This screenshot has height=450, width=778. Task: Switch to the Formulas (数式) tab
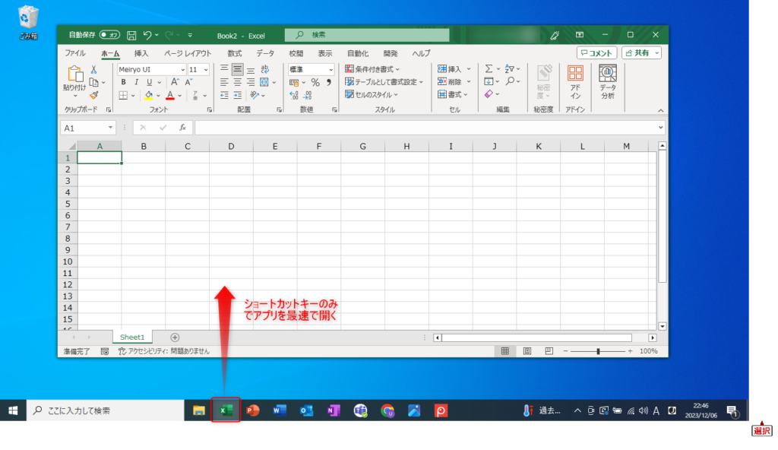click(x=235, y=53)
